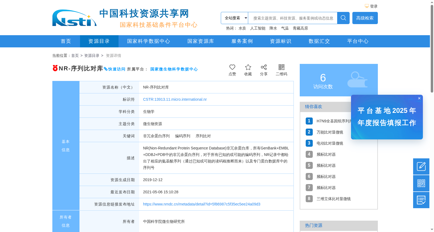
Task: Open the nmdc.cn metadata detail URL
Action: click(202, 204)
